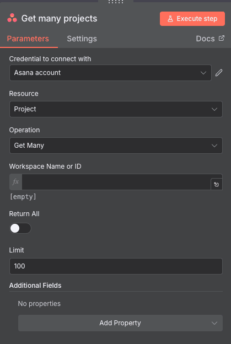Click the Workspace Name or ID input
The height and width of the screenshot is (344, 231).
point(116,182)
